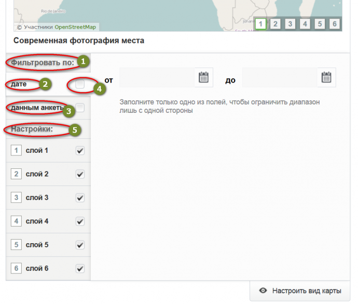Click the слой 3 label
This screenshot has height=304, width=358.
(37, 197)
